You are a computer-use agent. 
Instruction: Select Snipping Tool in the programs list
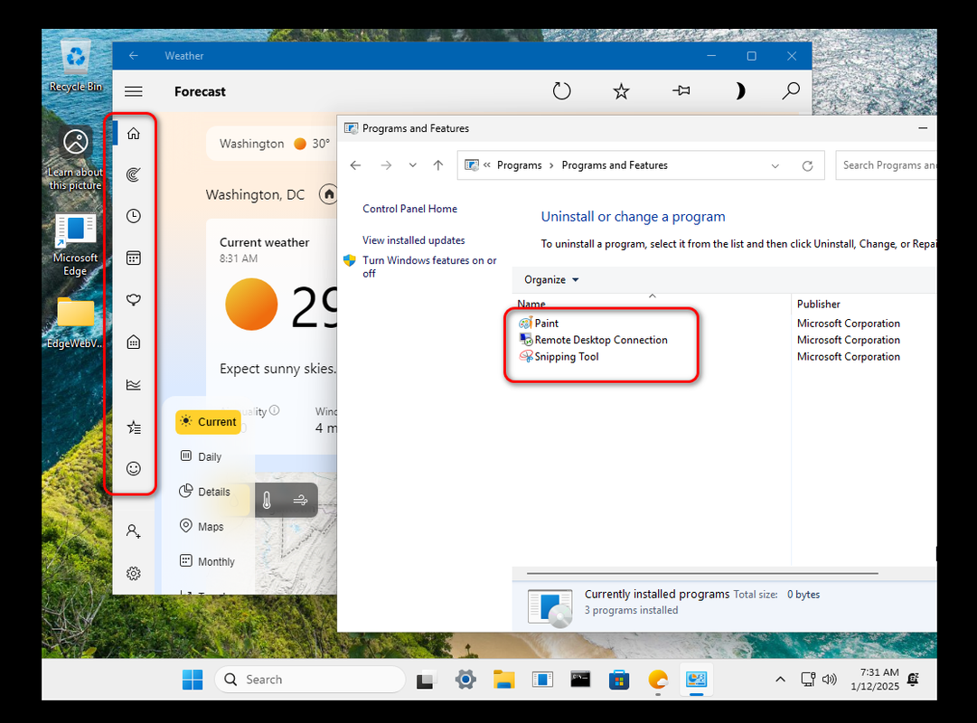point(559,357)
